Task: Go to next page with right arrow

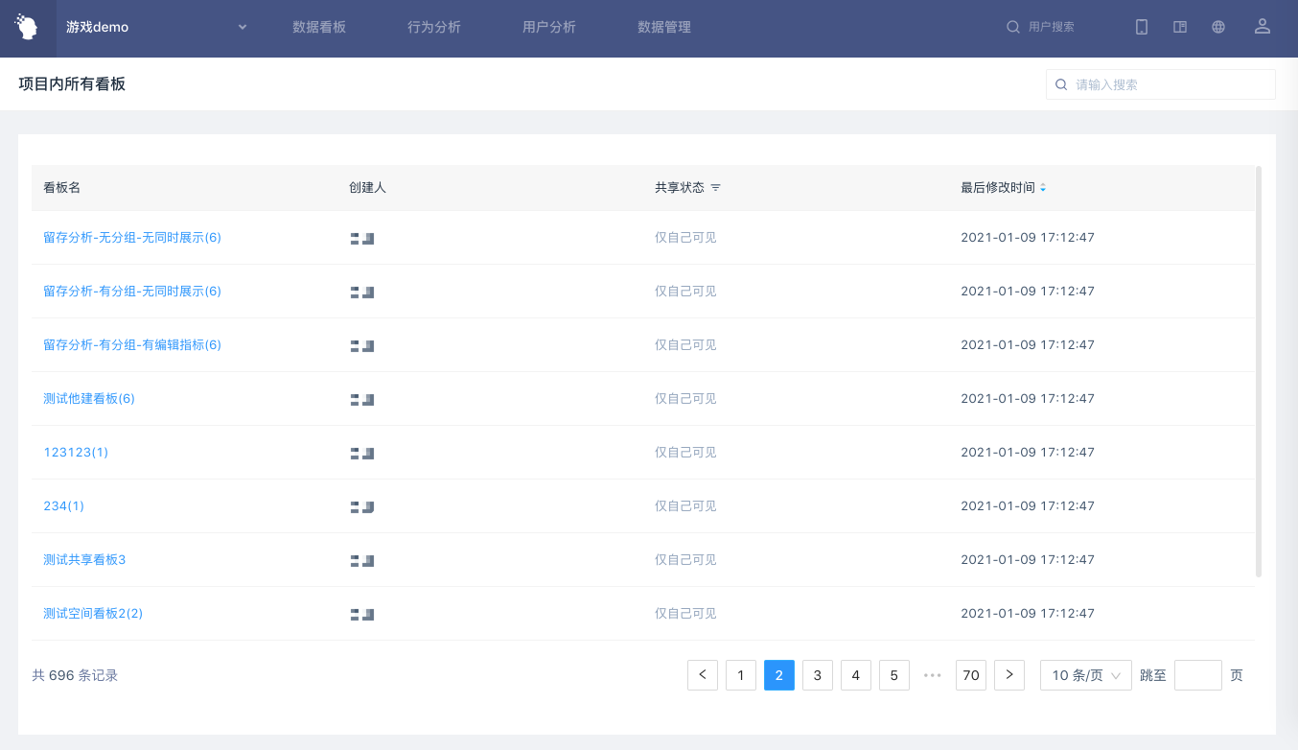Action: [1009, 675]
